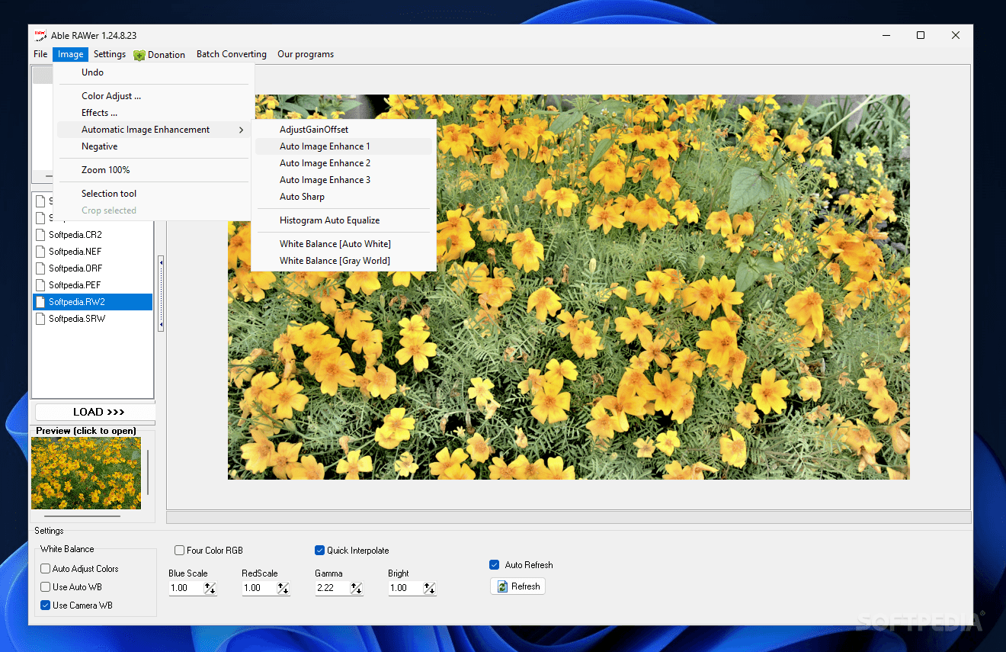Uncheck the Use Camera WB checkbox
The height and width of the screenshot is (652, 1006).
click(46, 605)
